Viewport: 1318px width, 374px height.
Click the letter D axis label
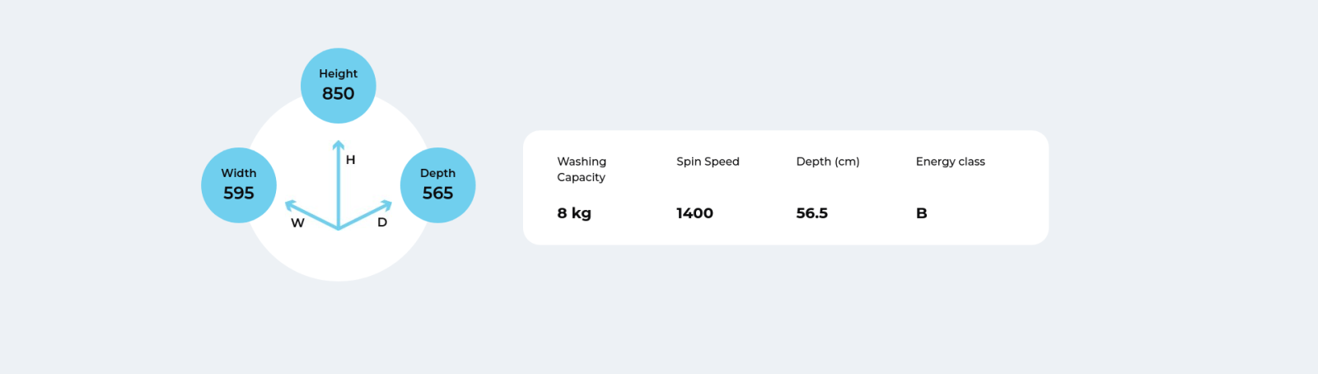pos(382,222)
